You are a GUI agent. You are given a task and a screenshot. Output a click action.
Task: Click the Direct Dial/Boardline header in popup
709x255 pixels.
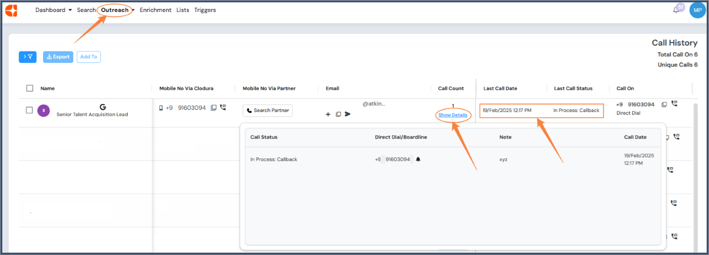tap(401, 137)
